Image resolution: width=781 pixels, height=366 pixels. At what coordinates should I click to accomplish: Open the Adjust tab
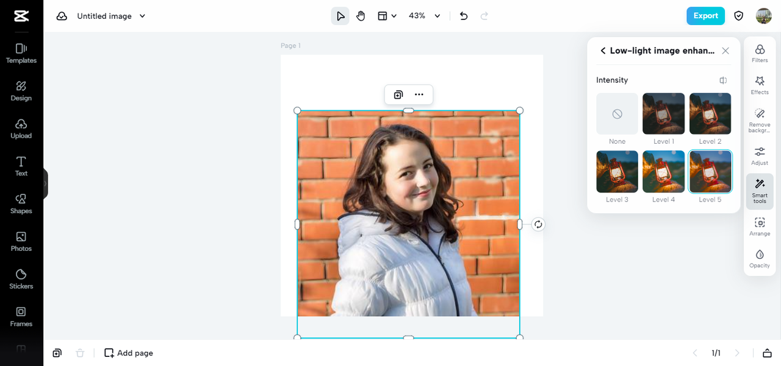click(760, 156)
